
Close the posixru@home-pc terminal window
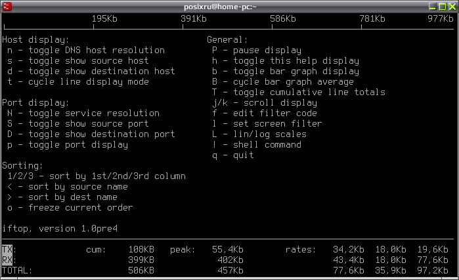[x=452, y=7]
